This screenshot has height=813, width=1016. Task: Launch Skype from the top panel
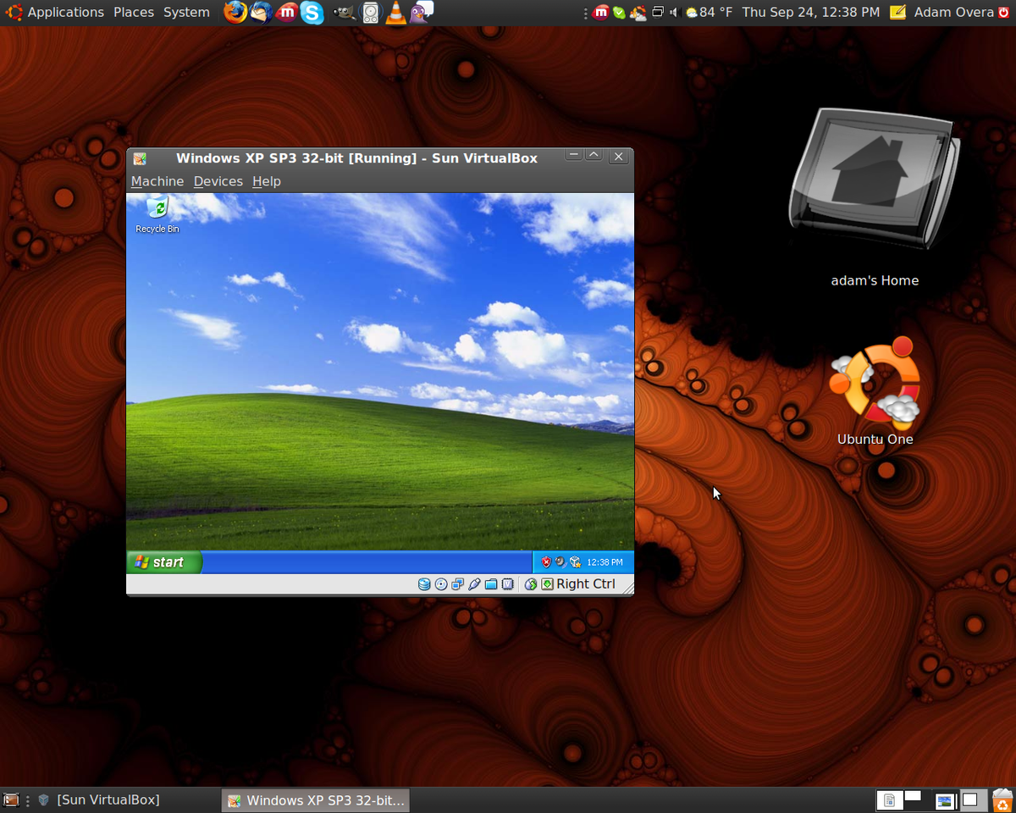(x=312, y=13)
